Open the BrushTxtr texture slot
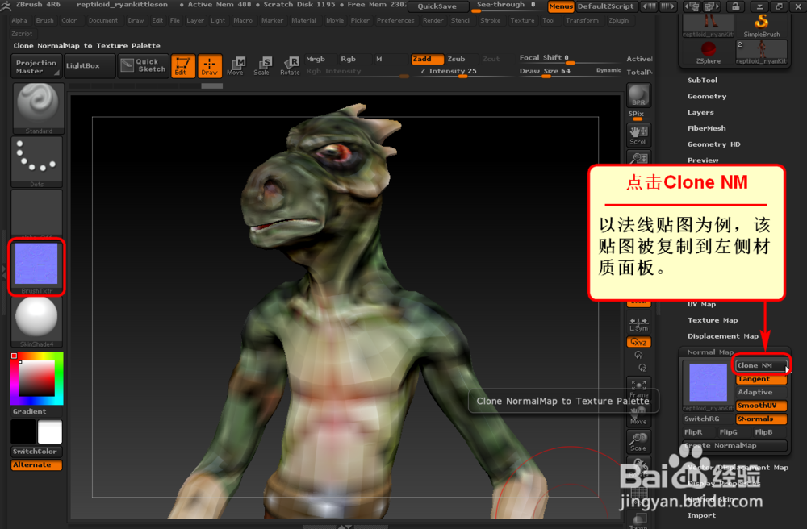Image resolution: width=807 pixels, height=529 pixels. [37, 268]
